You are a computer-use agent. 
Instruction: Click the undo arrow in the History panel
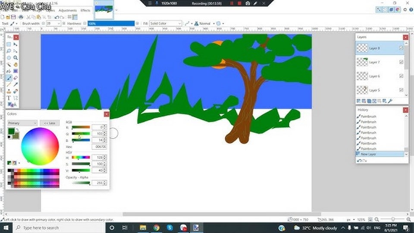click(x=359, y=161)
